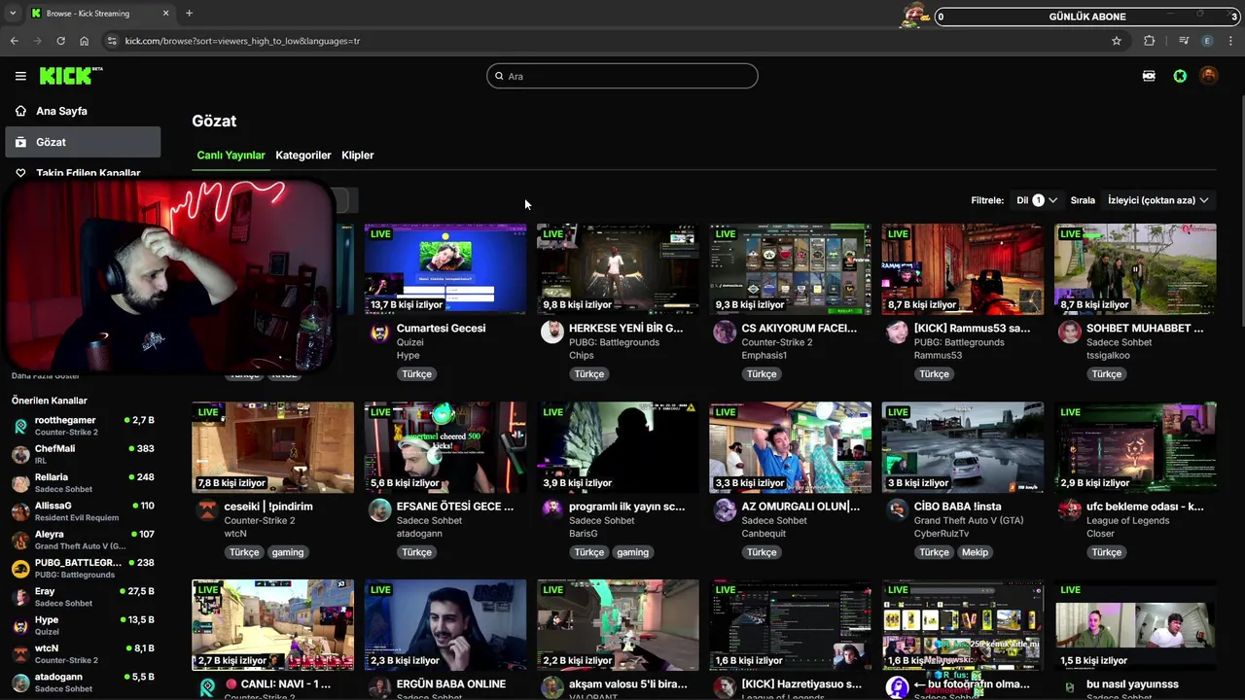Open tssigalkoo channel avatar

1070,332
